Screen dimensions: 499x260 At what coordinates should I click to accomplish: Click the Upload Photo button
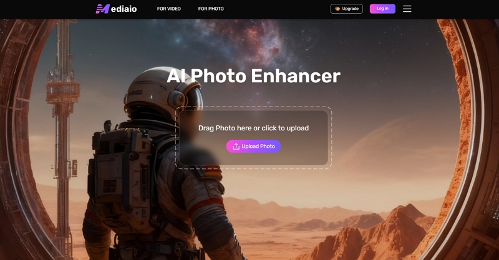pos(253,147)
